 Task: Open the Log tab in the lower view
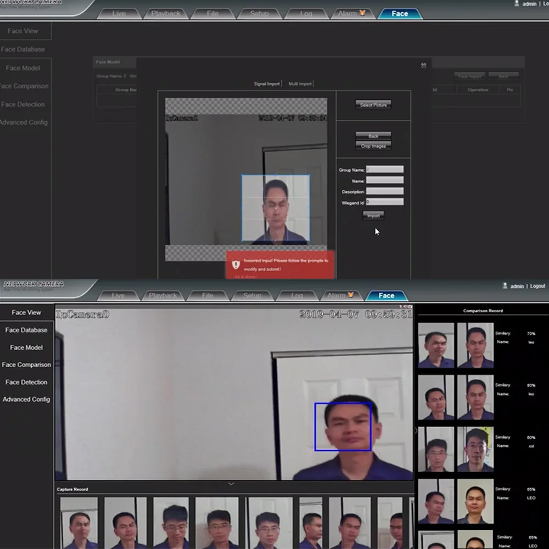coord(297,295)
